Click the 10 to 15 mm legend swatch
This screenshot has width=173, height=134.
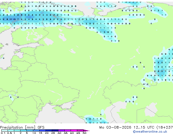pyautogui.click(x=36, y=130)
